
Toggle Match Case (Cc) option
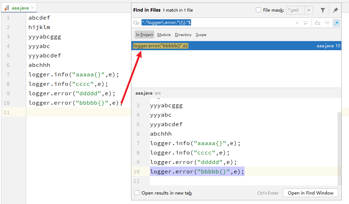[318, 23]
